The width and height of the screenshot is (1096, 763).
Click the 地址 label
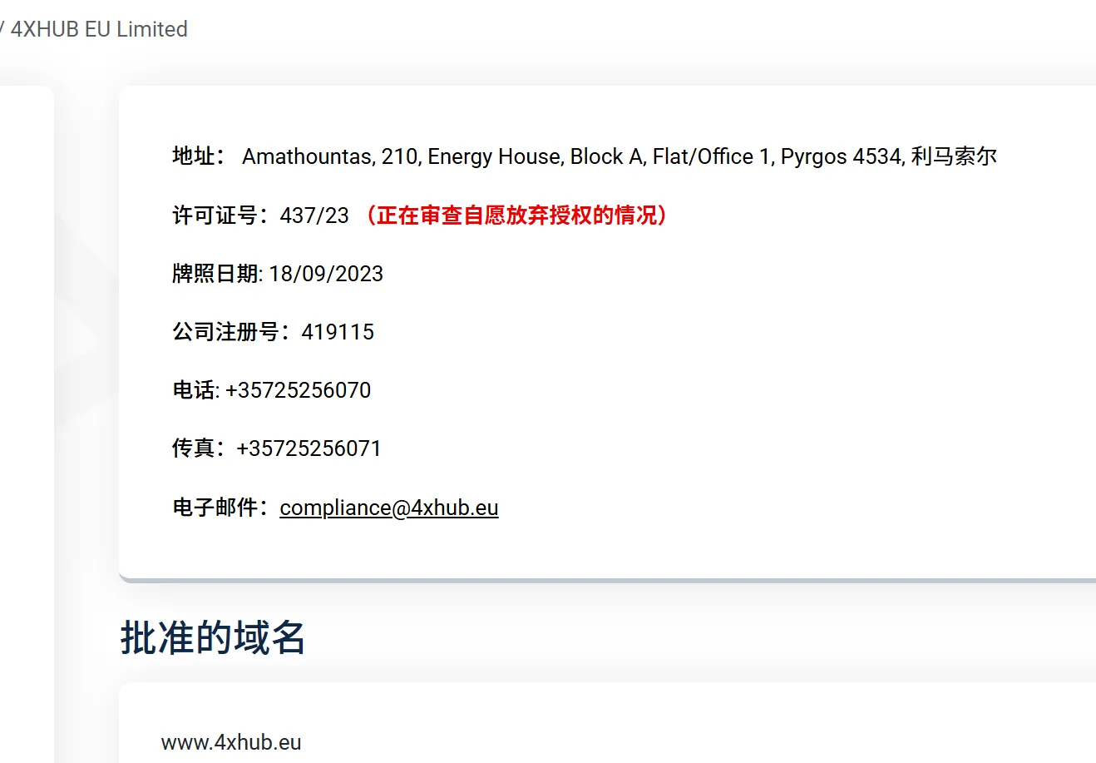tap(198, 156)
